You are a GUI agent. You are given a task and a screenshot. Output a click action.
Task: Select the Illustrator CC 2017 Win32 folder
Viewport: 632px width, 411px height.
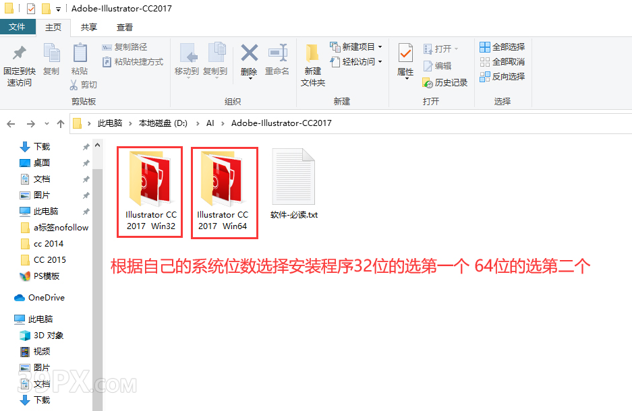pyautogui.click(x=150, y=191)
